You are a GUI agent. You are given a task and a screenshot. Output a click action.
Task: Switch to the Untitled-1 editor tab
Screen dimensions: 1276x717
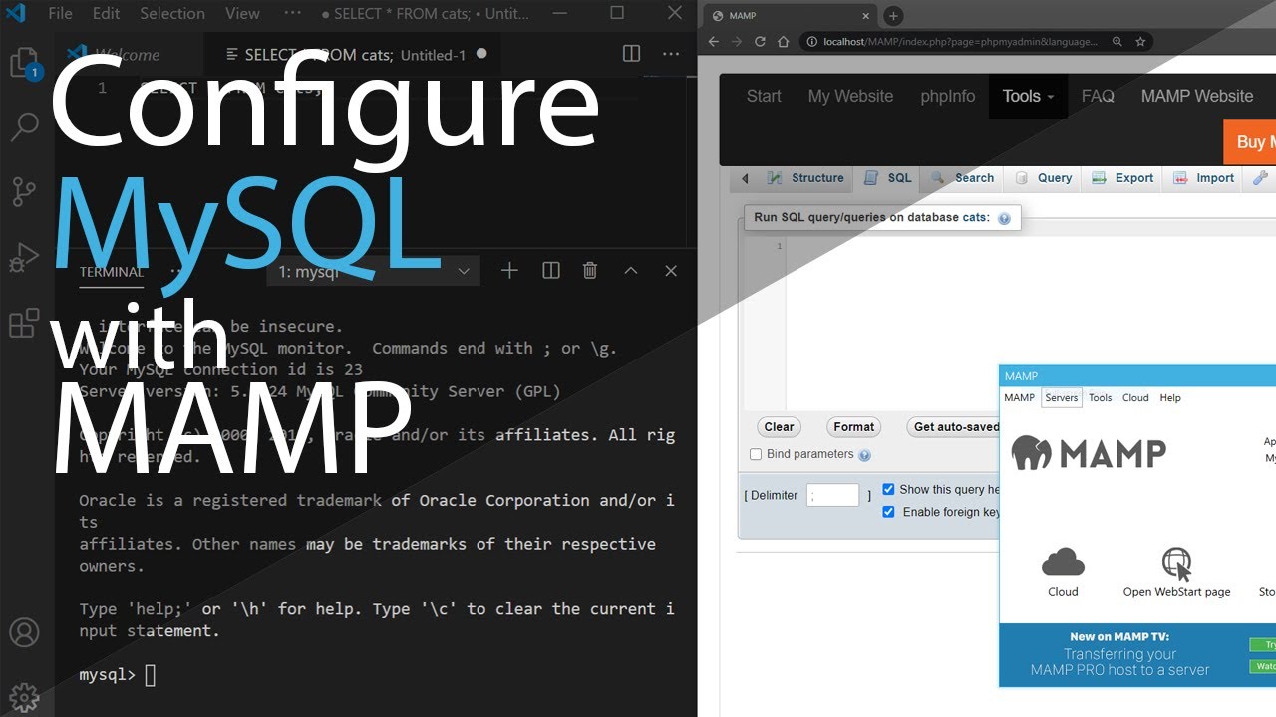(357, 55)
